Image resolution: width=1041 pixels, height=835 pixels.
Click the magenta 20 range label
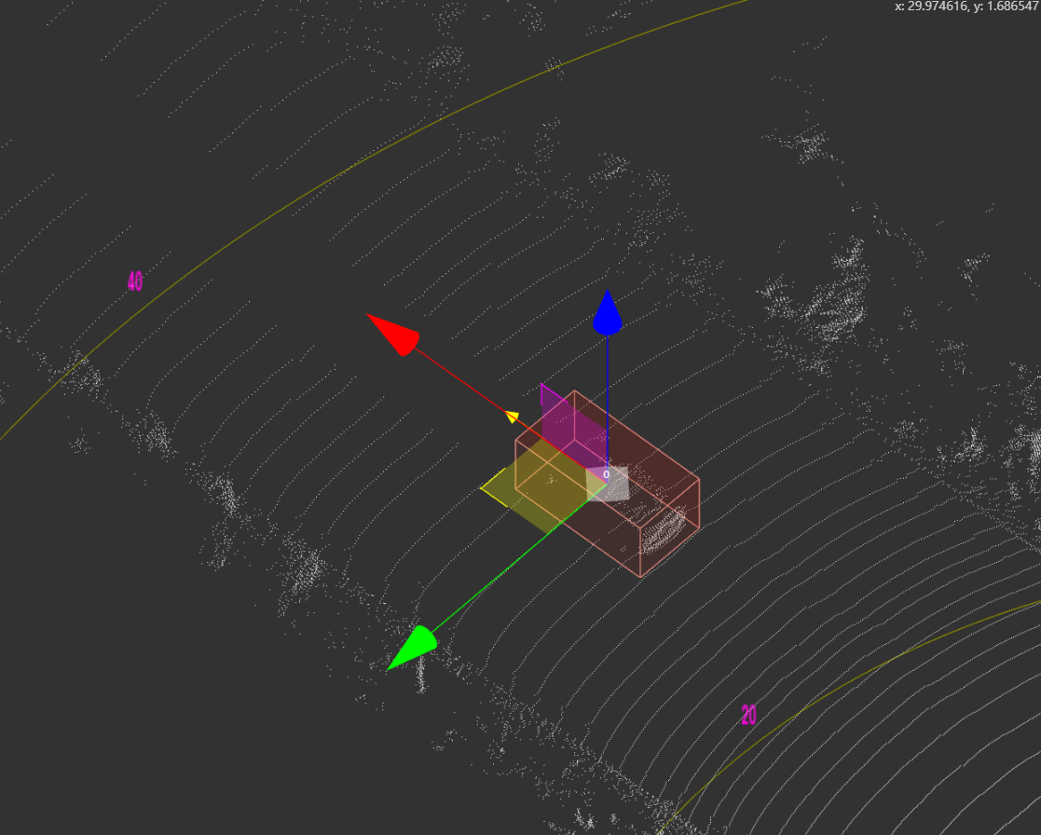pos(748,716)
